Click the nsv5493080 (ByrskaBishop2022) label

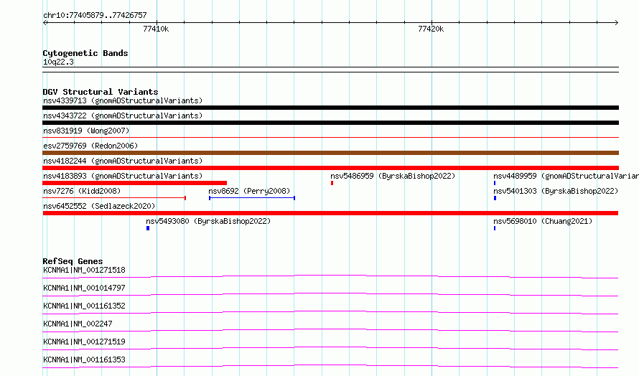[x=208, y=221]
